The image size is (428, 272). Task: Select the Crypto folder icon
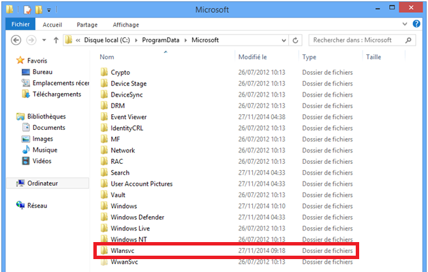pyautogui.click(x=104, y=72)
